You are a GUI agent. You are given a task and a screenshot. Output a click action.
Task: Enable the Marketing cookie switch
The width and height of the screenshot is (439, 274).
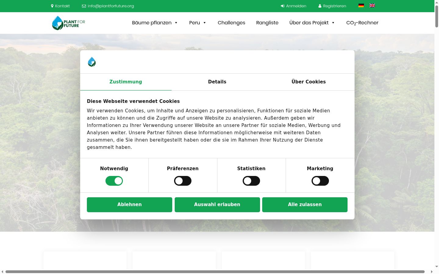(320, 181)
